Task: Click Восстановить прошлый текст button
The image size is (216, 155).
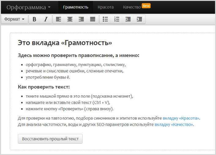Action: point(50,139)
